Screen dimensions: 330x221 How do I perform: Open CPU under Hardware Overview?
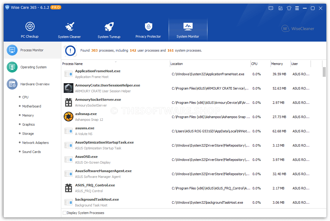click(25, 97)
